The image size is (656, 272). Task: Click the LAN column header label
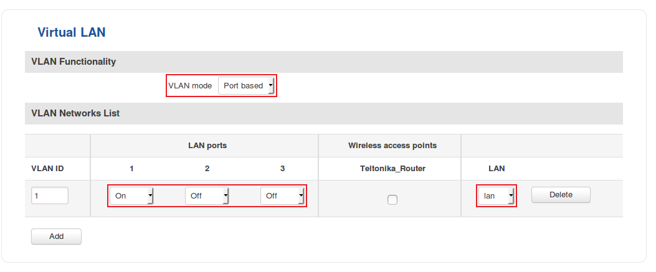point(497,169)
